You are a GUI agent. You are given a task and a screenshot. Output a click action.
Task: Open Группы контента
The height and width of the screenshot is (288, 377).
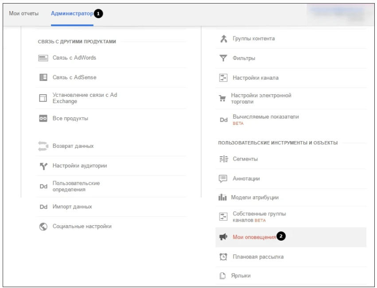coord(253,38)
